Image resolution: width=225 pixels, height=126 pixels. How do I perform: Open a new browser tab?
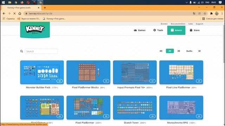[x=45, y=8]
